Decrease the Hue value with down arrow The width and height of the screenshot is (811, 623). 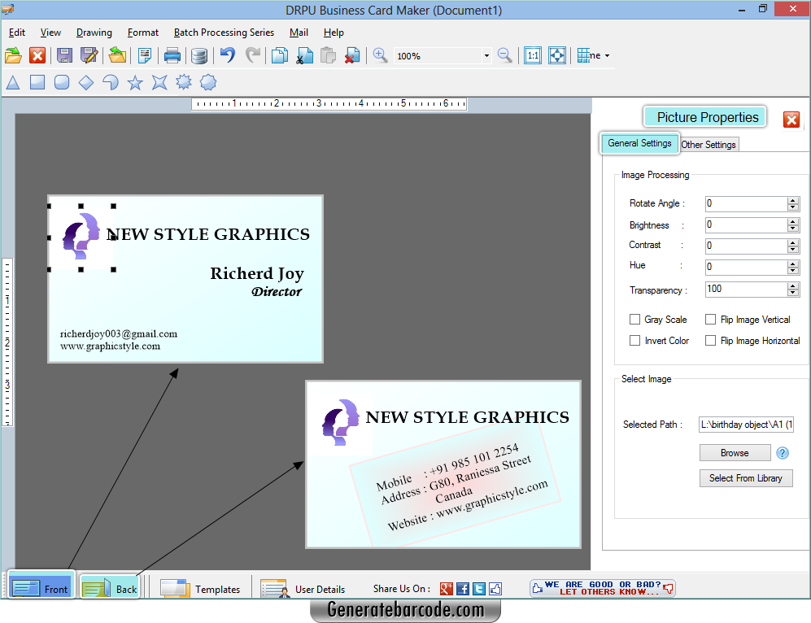pos(793,271)
